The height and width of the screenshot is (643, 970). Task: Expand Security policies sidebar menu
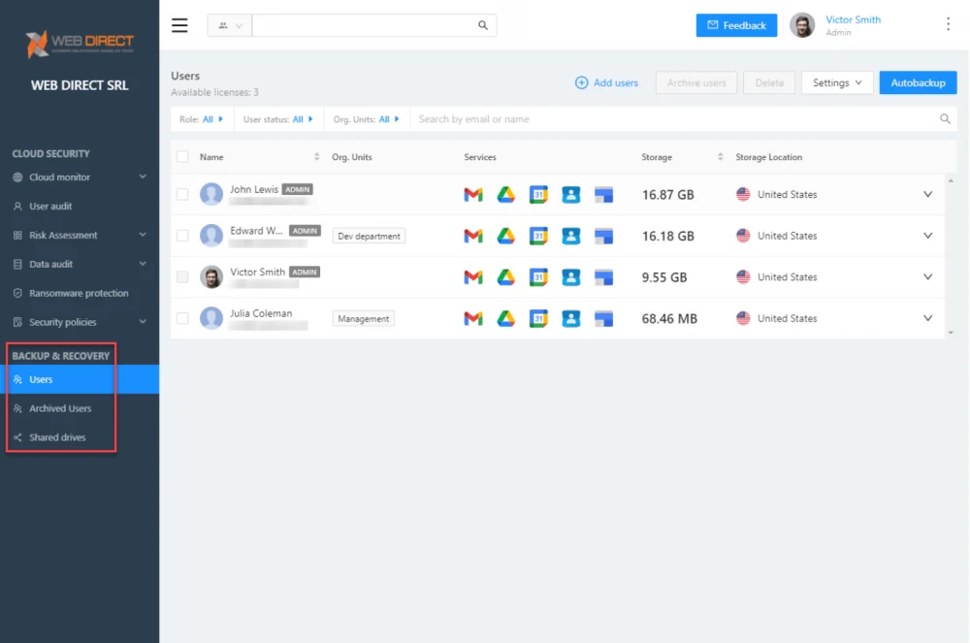80,323
